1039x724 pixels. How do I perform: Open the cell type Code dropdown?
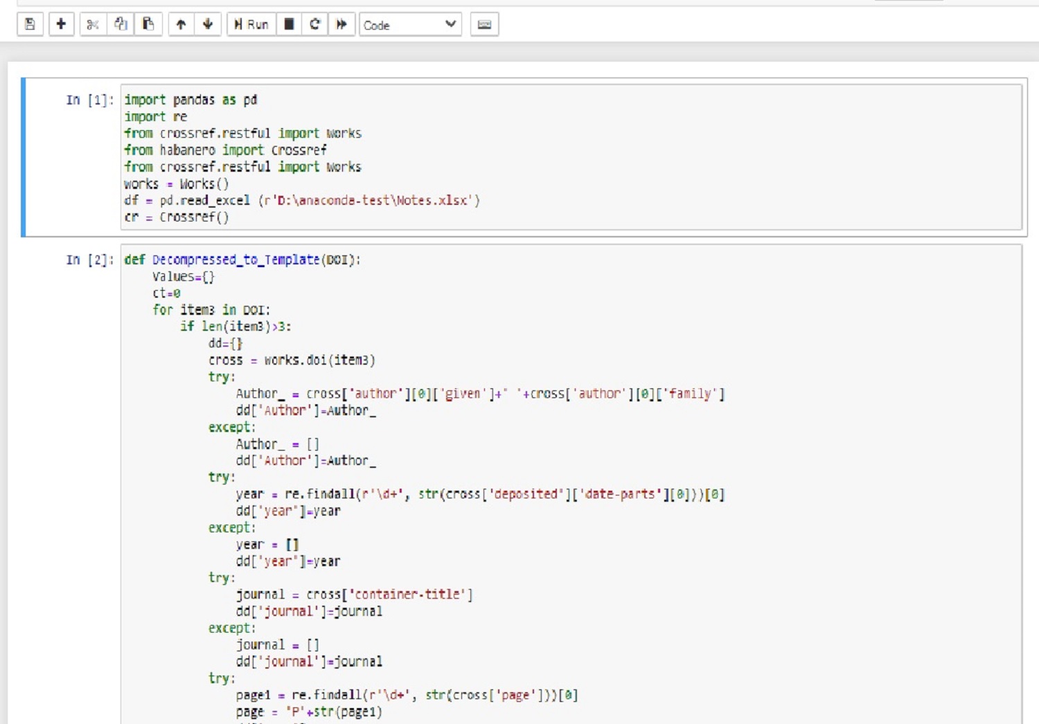coord(410,24)
